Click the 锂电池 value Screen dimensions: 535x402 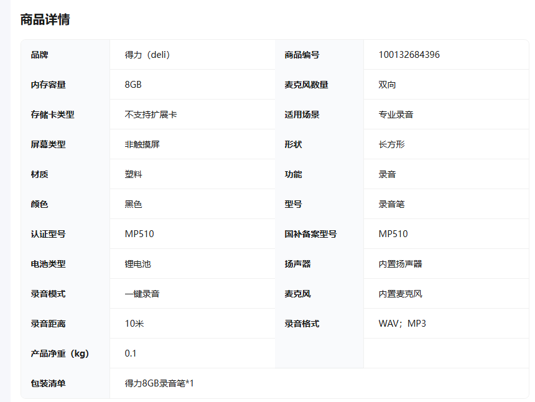click(138, 264)
